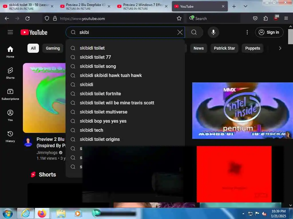Image resolution: width=293 pixels, height=219 pixels.
Task: Open the Firefox application menu
Action: point(286,19)
